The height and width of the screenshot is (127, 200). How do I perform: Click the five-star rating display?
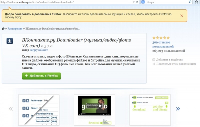pos(161,38)
